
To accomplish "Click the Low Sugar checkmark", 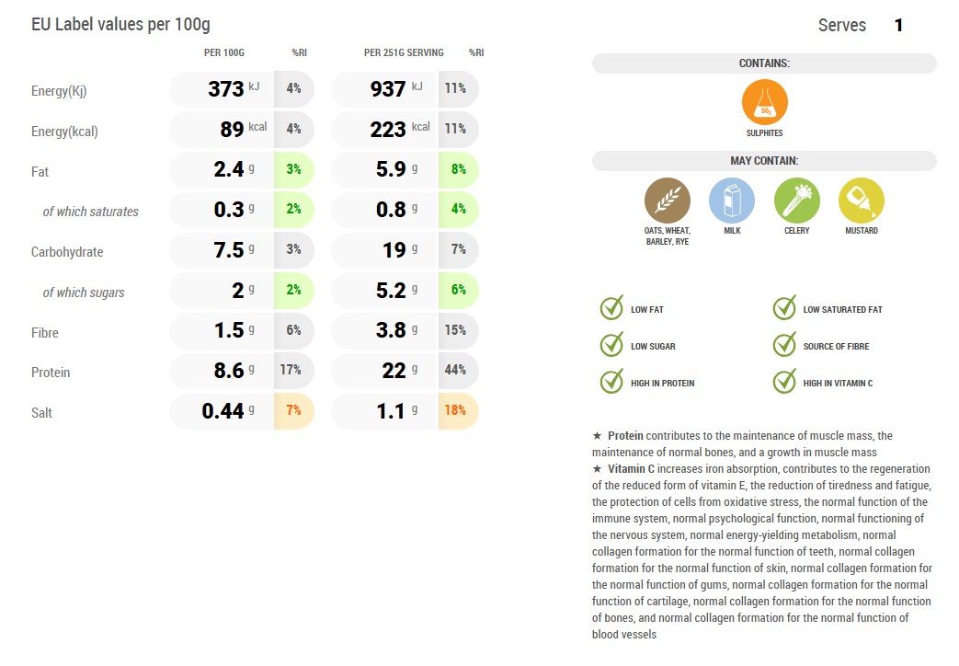I will (x=611, y=345).
